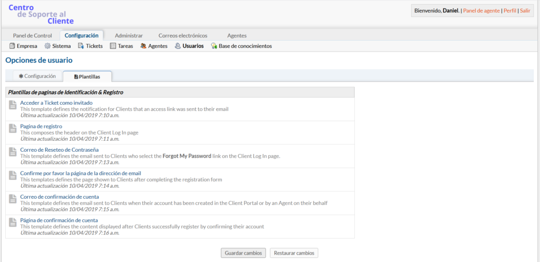The height and width of the screenshot is (262, 540).
Task: Click the document icon beside Correo de confirmación de cuenta
Action: (x=13, y=199)
